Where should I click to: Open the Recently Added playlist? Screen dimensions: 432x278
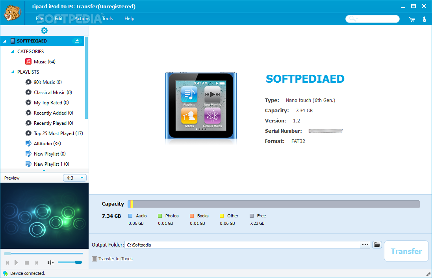point(53,113)
